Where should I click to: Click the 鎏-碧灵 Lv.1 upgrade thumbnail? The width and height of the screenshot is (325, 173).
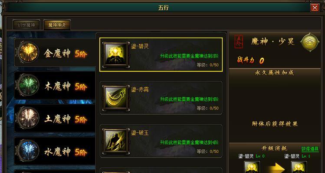tap(299, 167)
